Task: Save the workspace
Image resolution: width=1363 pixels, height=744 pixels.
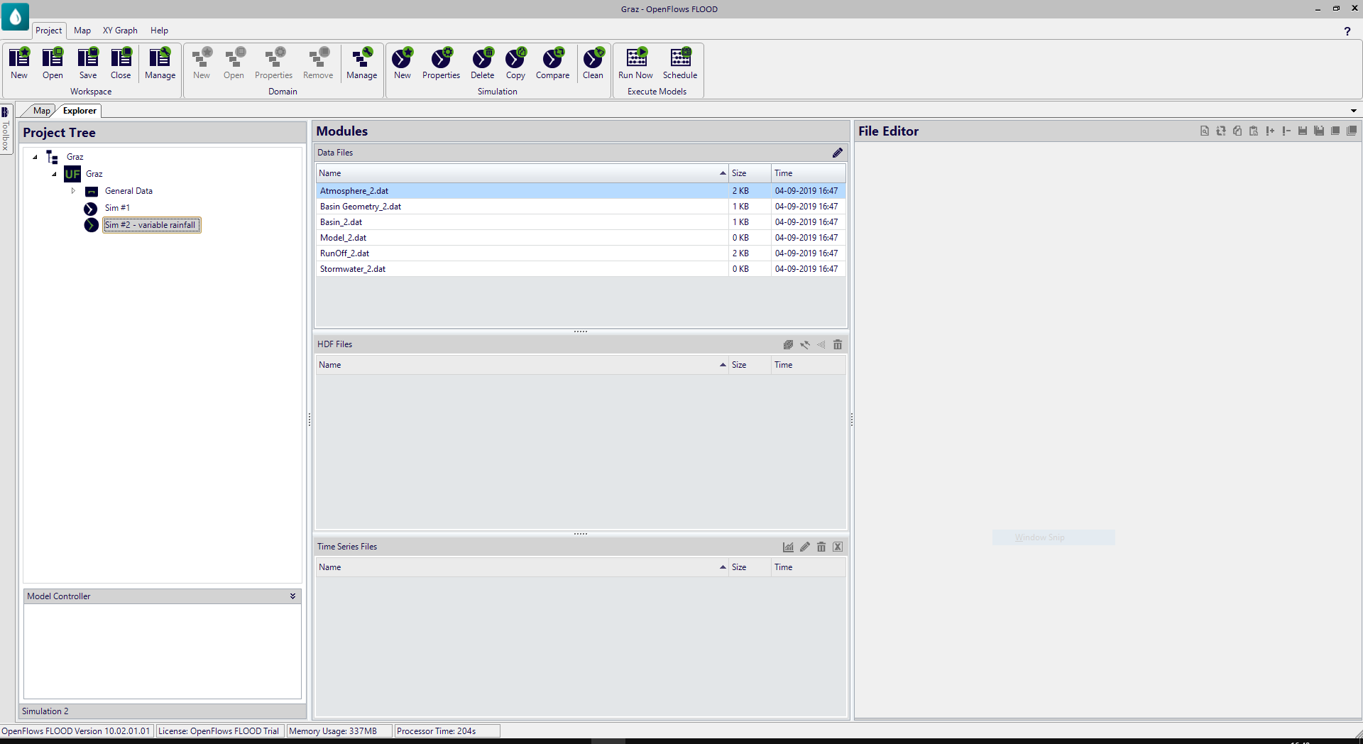Action: point(88,63)
